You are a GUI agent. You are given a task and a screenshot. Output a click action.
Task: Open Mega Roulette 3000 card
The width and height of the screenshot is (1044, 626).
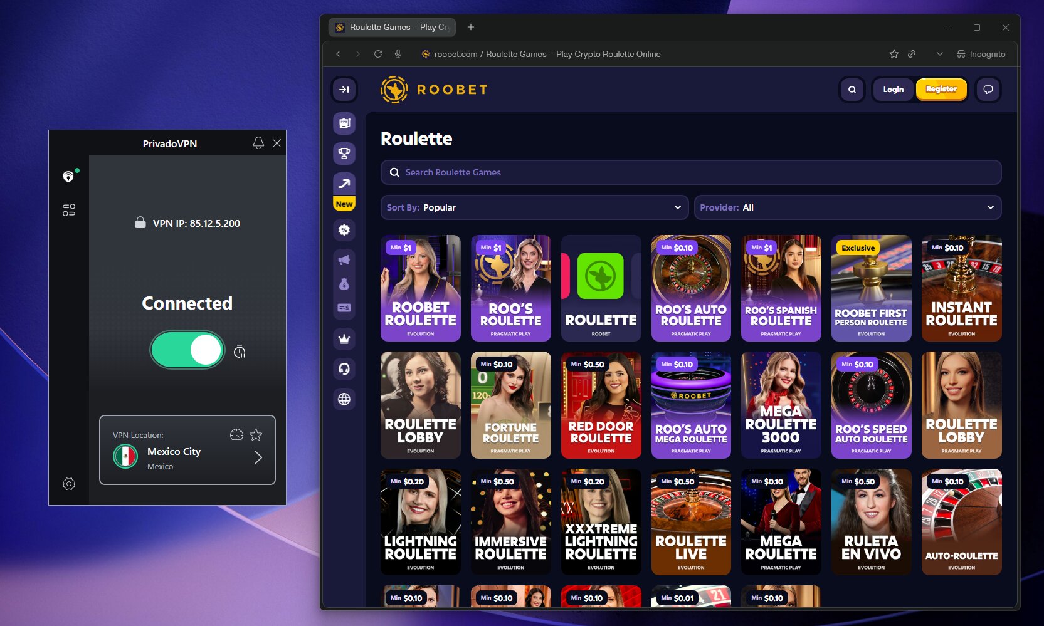click(x=781, y=405)
